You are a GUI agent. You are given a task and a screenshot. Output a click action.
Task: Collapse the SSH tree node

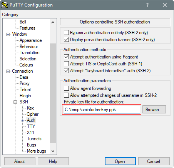click(x=15, y=102)
